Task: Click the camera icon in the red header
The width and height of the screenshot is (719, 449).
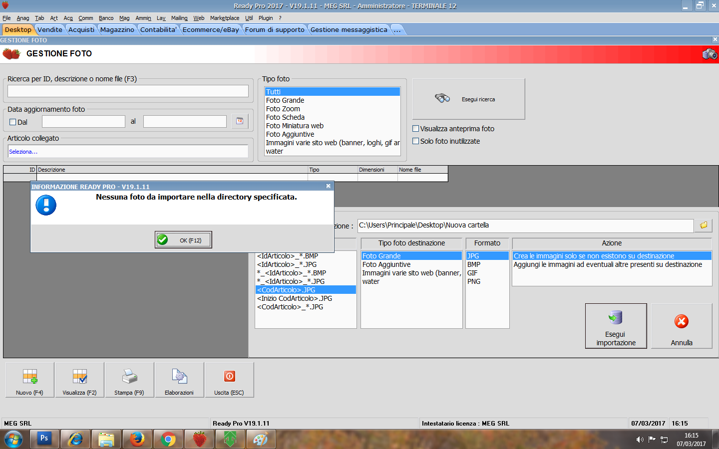Action: 710,54
